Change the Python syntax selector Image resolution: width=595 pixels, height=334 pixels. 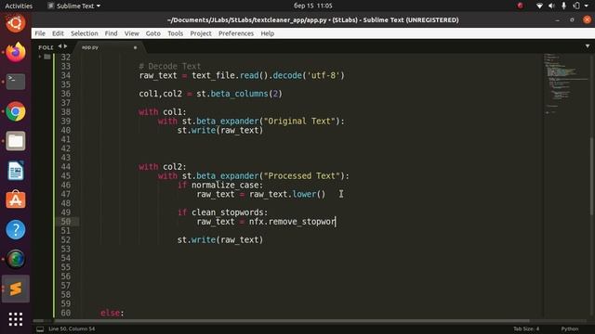570,329
